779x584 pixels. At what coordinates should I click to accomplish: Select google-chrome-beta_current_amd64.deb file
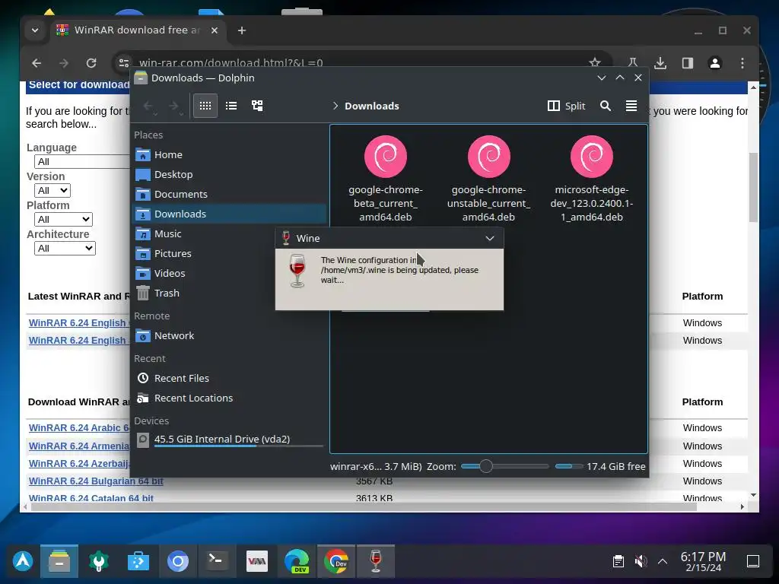tap(386, 179)
